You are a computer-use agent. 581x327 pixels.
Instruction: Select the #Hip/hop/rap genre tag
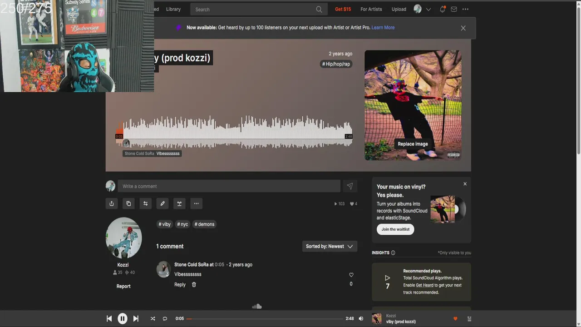336,64
